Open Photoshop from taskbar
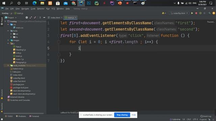 click(89, 3)
